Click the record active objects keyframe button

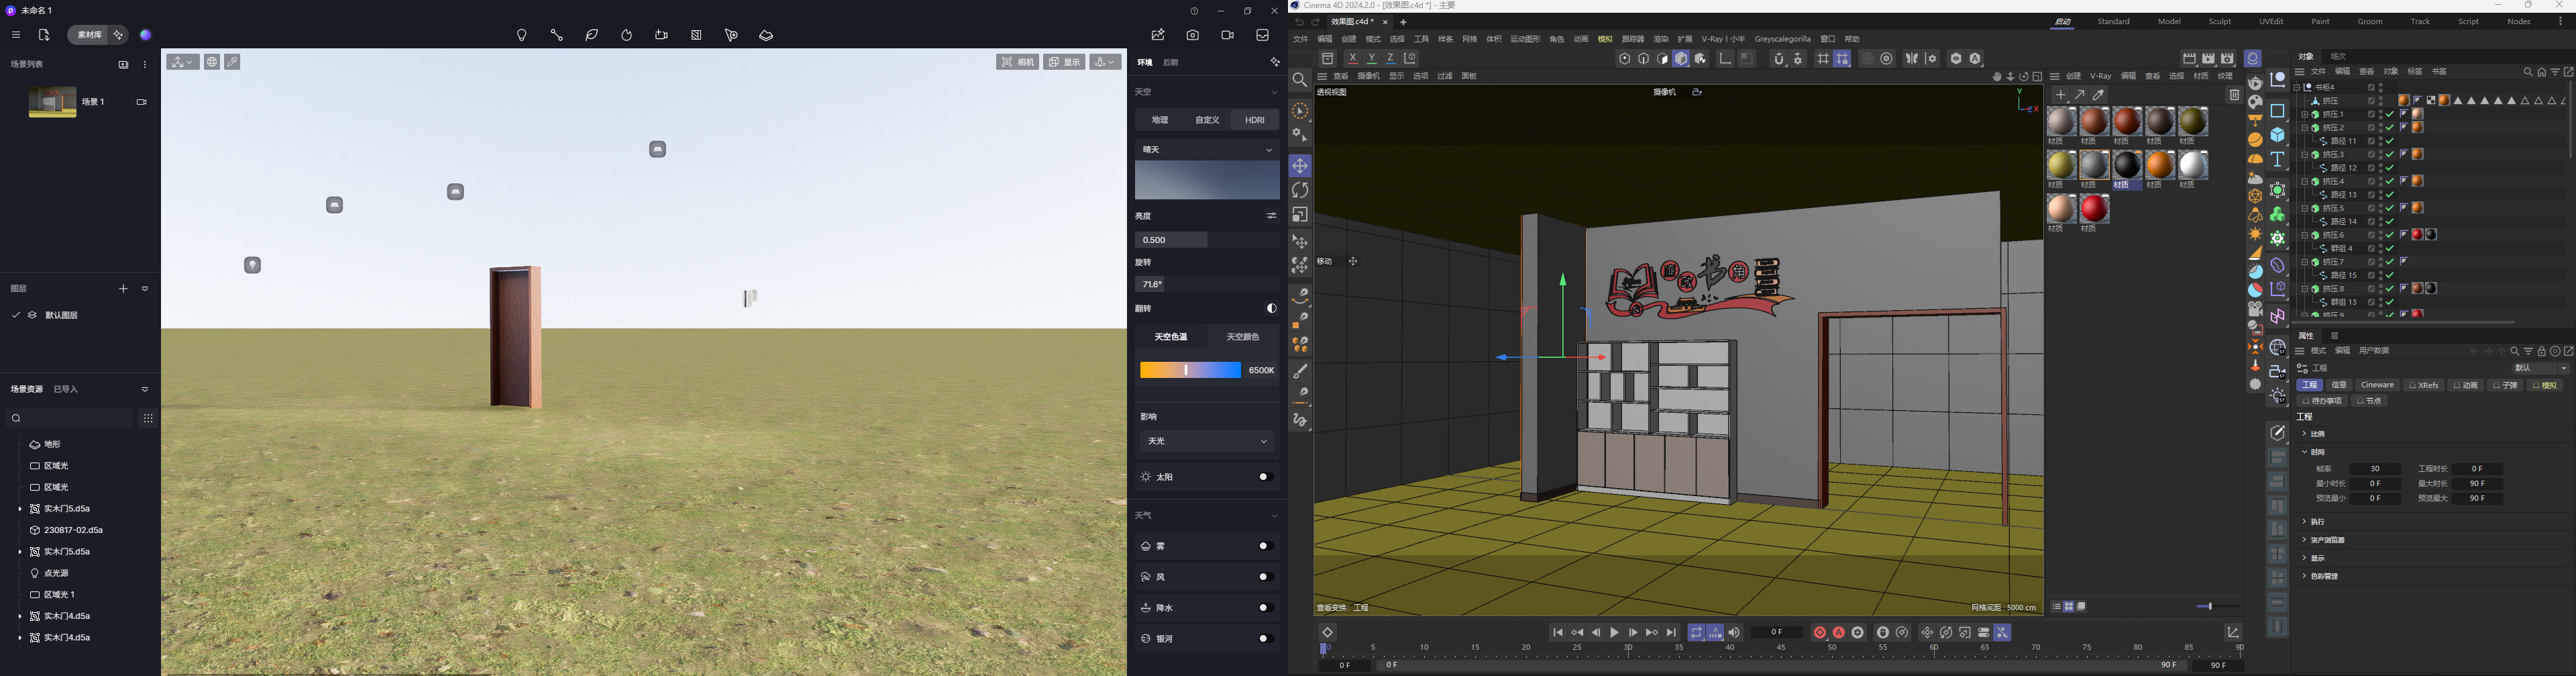[1820, 633]
